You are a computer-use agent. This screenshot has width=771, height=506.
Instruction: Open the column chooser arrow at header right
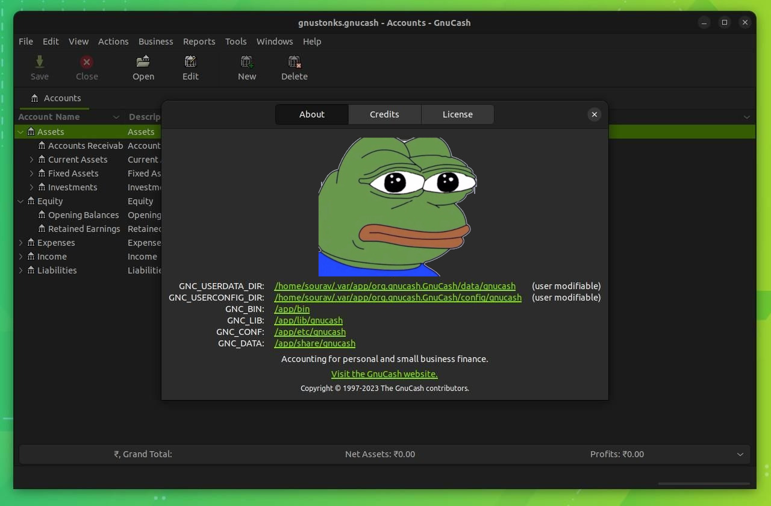(x=747, y=117)
